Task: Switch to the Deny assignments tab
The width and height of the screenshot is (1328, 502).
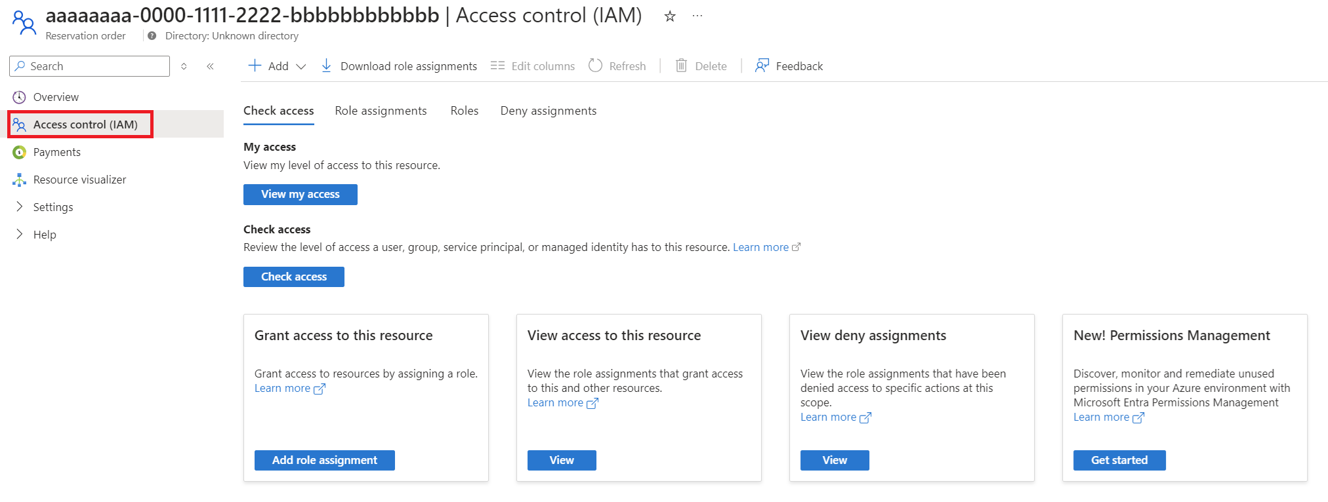Action: pyautogui.click(x=548, y=111)
